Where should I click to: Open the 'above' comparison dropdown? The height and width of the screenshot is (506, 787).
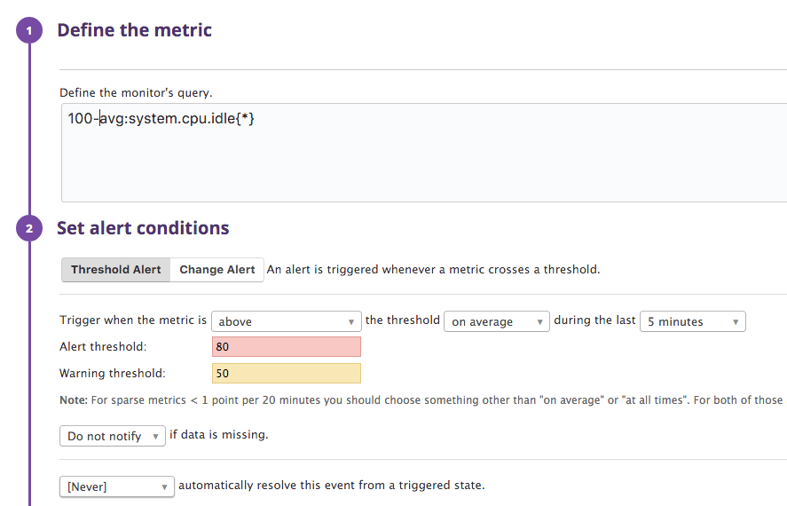coord(287,321)
